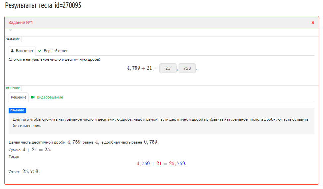Open the Видеорешение tab
323x189 pixels.
pyautogui.click(x=47, y=97)
